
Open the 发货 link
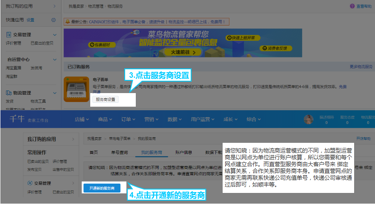pyautogui.click(x=9, y=101)
